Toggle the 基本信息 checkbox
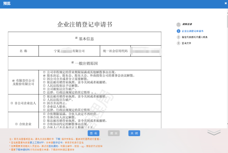This screenshot has width=228, height=153. (76, 38)
